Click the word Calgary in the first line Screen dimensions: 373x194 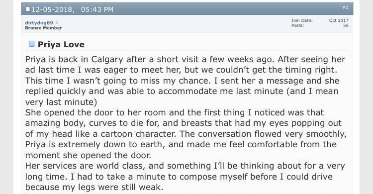[x=107, y=60]
